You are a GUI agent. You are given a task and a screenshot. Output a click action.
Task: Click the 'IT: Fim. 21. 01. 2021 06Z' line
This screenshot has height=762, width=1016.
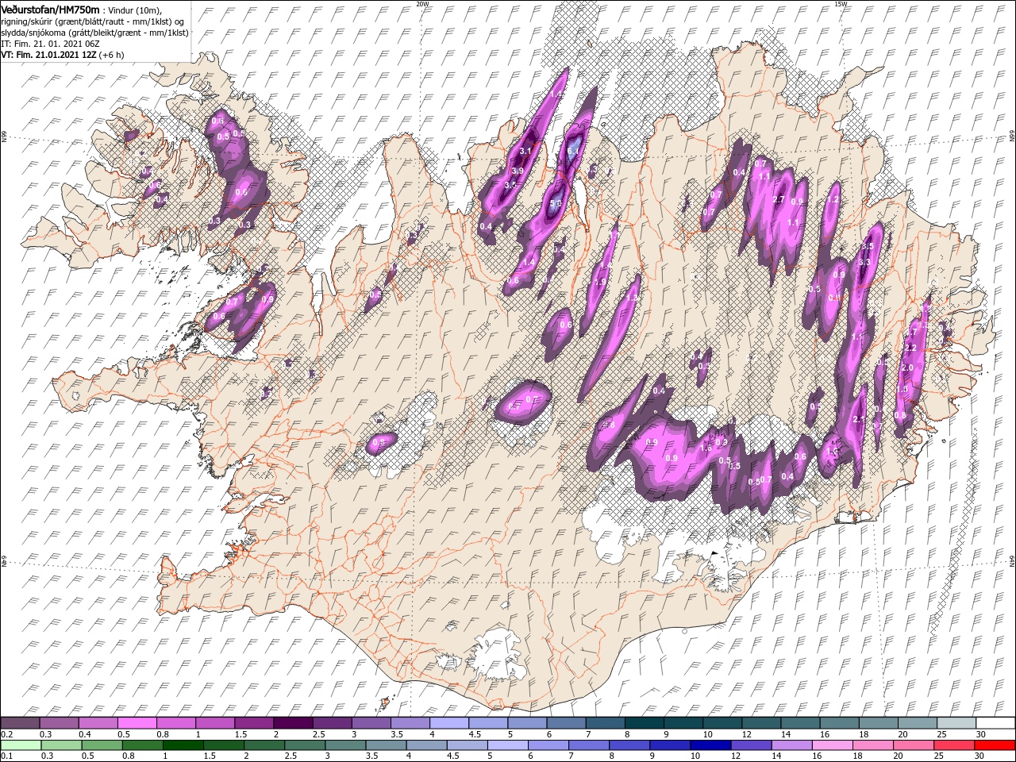pos(50,44)
